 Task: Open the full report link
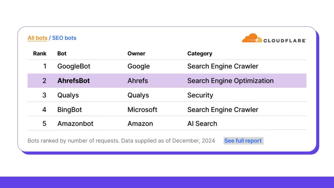[x=243, y=140]
